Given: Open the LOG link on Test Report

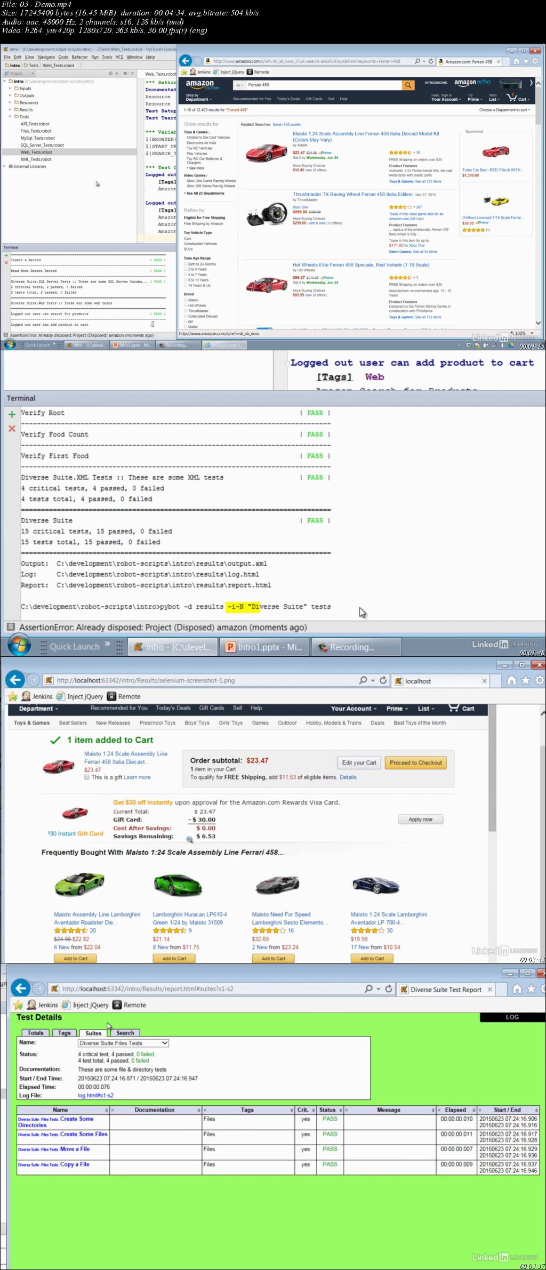Looking at the screenshot, I should pyautogui.click(x=512, y=1017).
